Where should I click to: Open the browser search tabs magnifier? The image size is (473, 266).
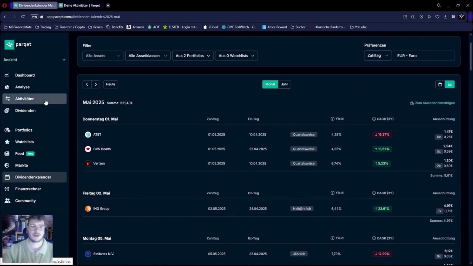point(439,6)
